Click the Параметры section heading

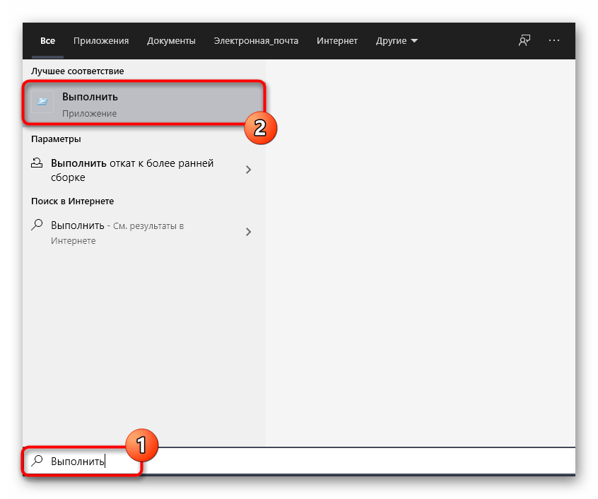(x=56, y=139)
